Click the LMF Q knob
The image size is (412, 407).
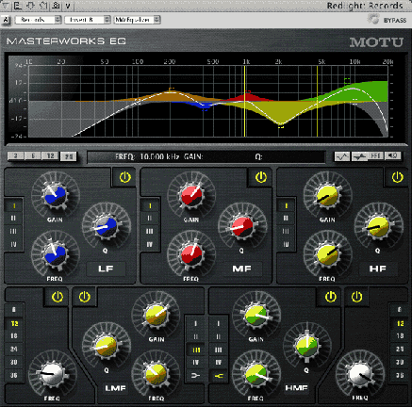[107, 347]
